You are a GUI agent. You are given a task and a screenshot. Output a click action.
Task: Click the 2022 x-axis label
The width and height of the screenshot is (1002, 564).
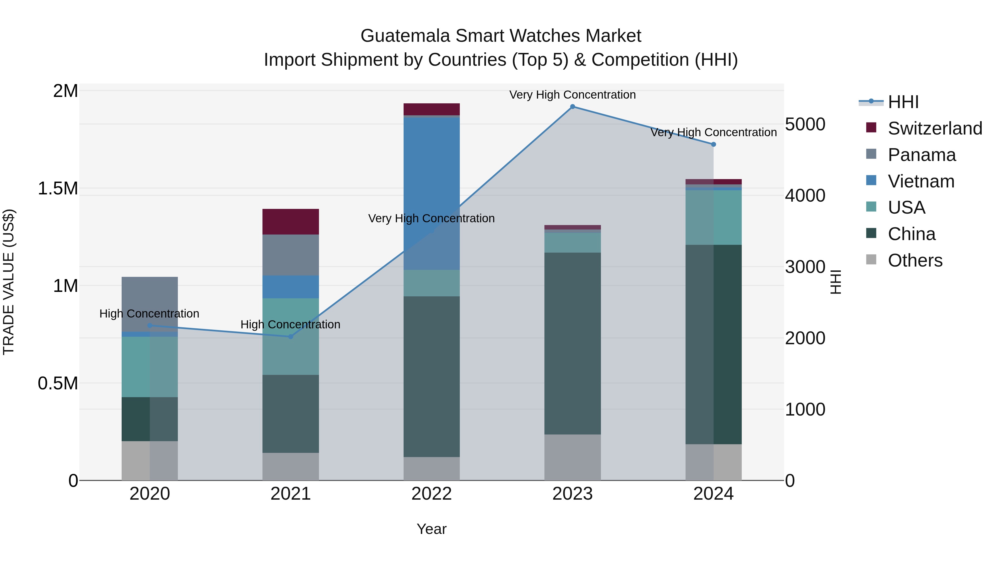(x=432, y=494)
